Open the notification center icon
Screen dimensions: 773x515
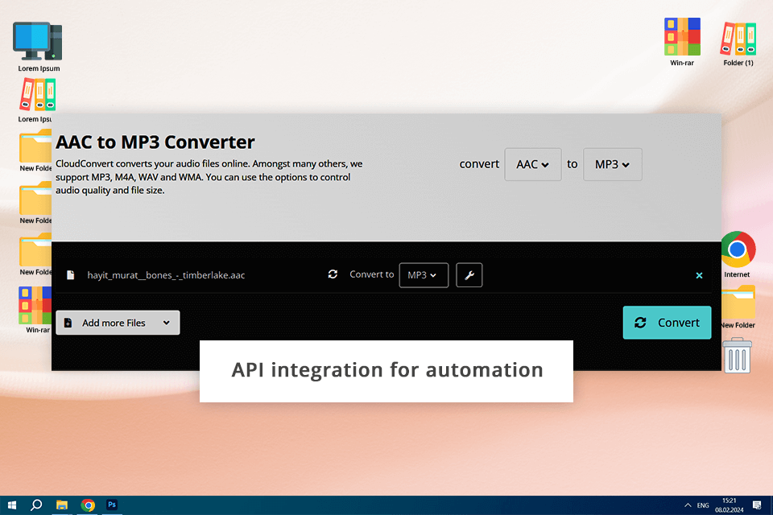[x=757, y=505]
